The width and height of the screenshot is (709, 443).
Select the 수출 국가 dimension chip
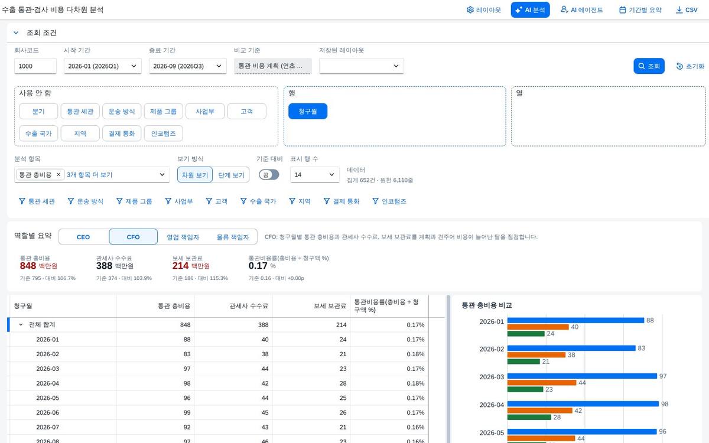point(38,133)
